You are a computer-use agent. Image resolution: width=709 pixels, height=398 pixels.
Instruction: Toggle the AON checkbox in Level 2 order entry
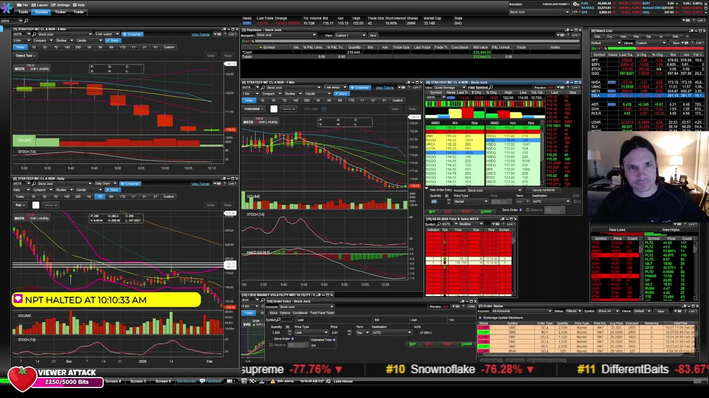[x=575, y=202]
